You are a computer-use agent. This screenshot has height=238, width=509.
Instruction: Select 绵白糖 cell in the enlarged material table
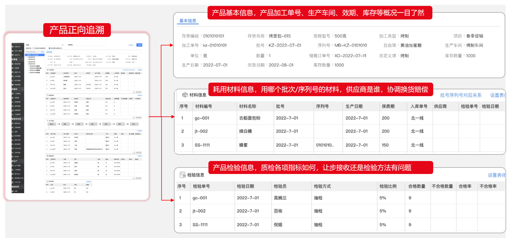click(x=245, y=131)
